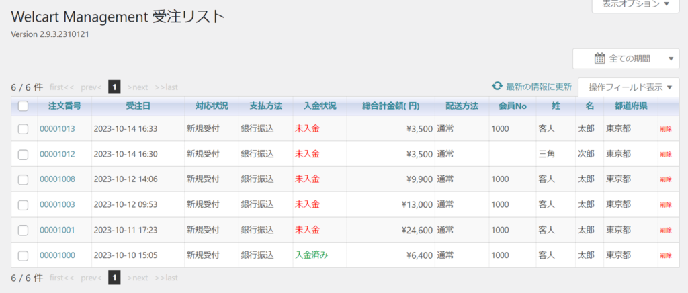Expand the 操作フィールド表示 panel
The width and height of the screenshot is (688, 293).
click(630, 87)
